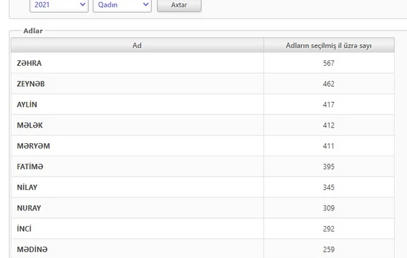Viewport: 407px width, 258px height.
Task: Click the count 345 for NİLAY
Action: tap(328, 187)
